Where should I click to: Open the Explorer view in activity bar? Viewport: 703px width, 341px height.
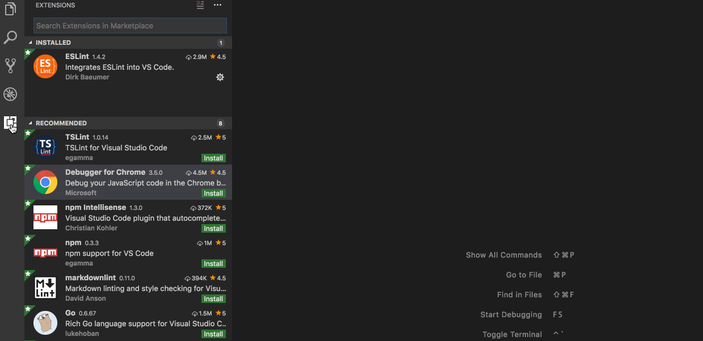10,10
